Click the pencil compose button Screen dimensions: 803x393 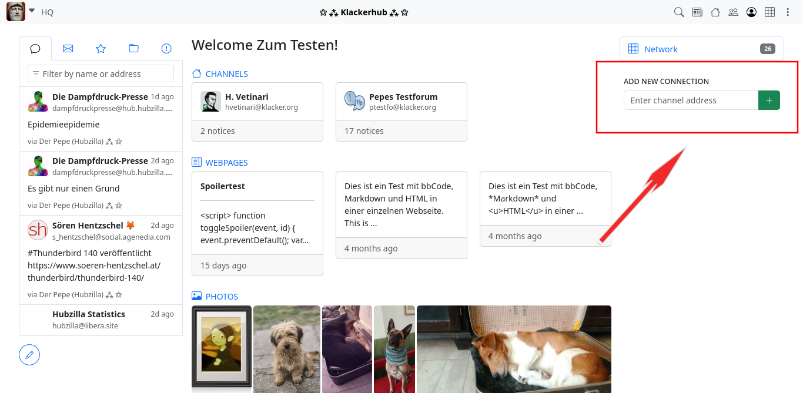29,355
